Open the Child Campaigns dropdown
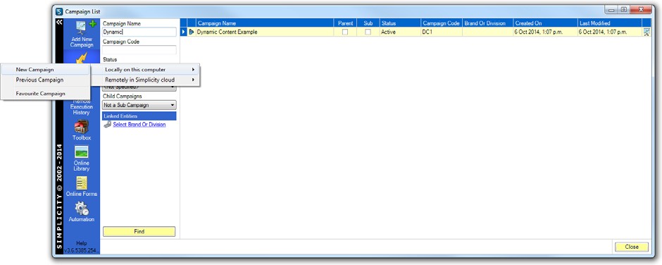 (x=139, y=105)
